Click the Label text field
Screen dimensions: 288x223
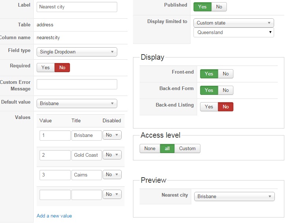tap(77, 7)
